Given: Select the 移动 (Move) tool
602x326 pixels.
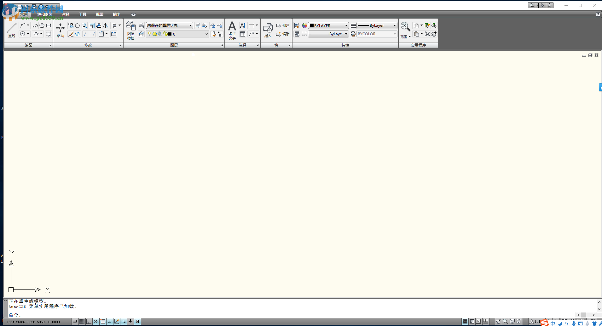Looking at the screenshot, I should [x=60, y=30].
